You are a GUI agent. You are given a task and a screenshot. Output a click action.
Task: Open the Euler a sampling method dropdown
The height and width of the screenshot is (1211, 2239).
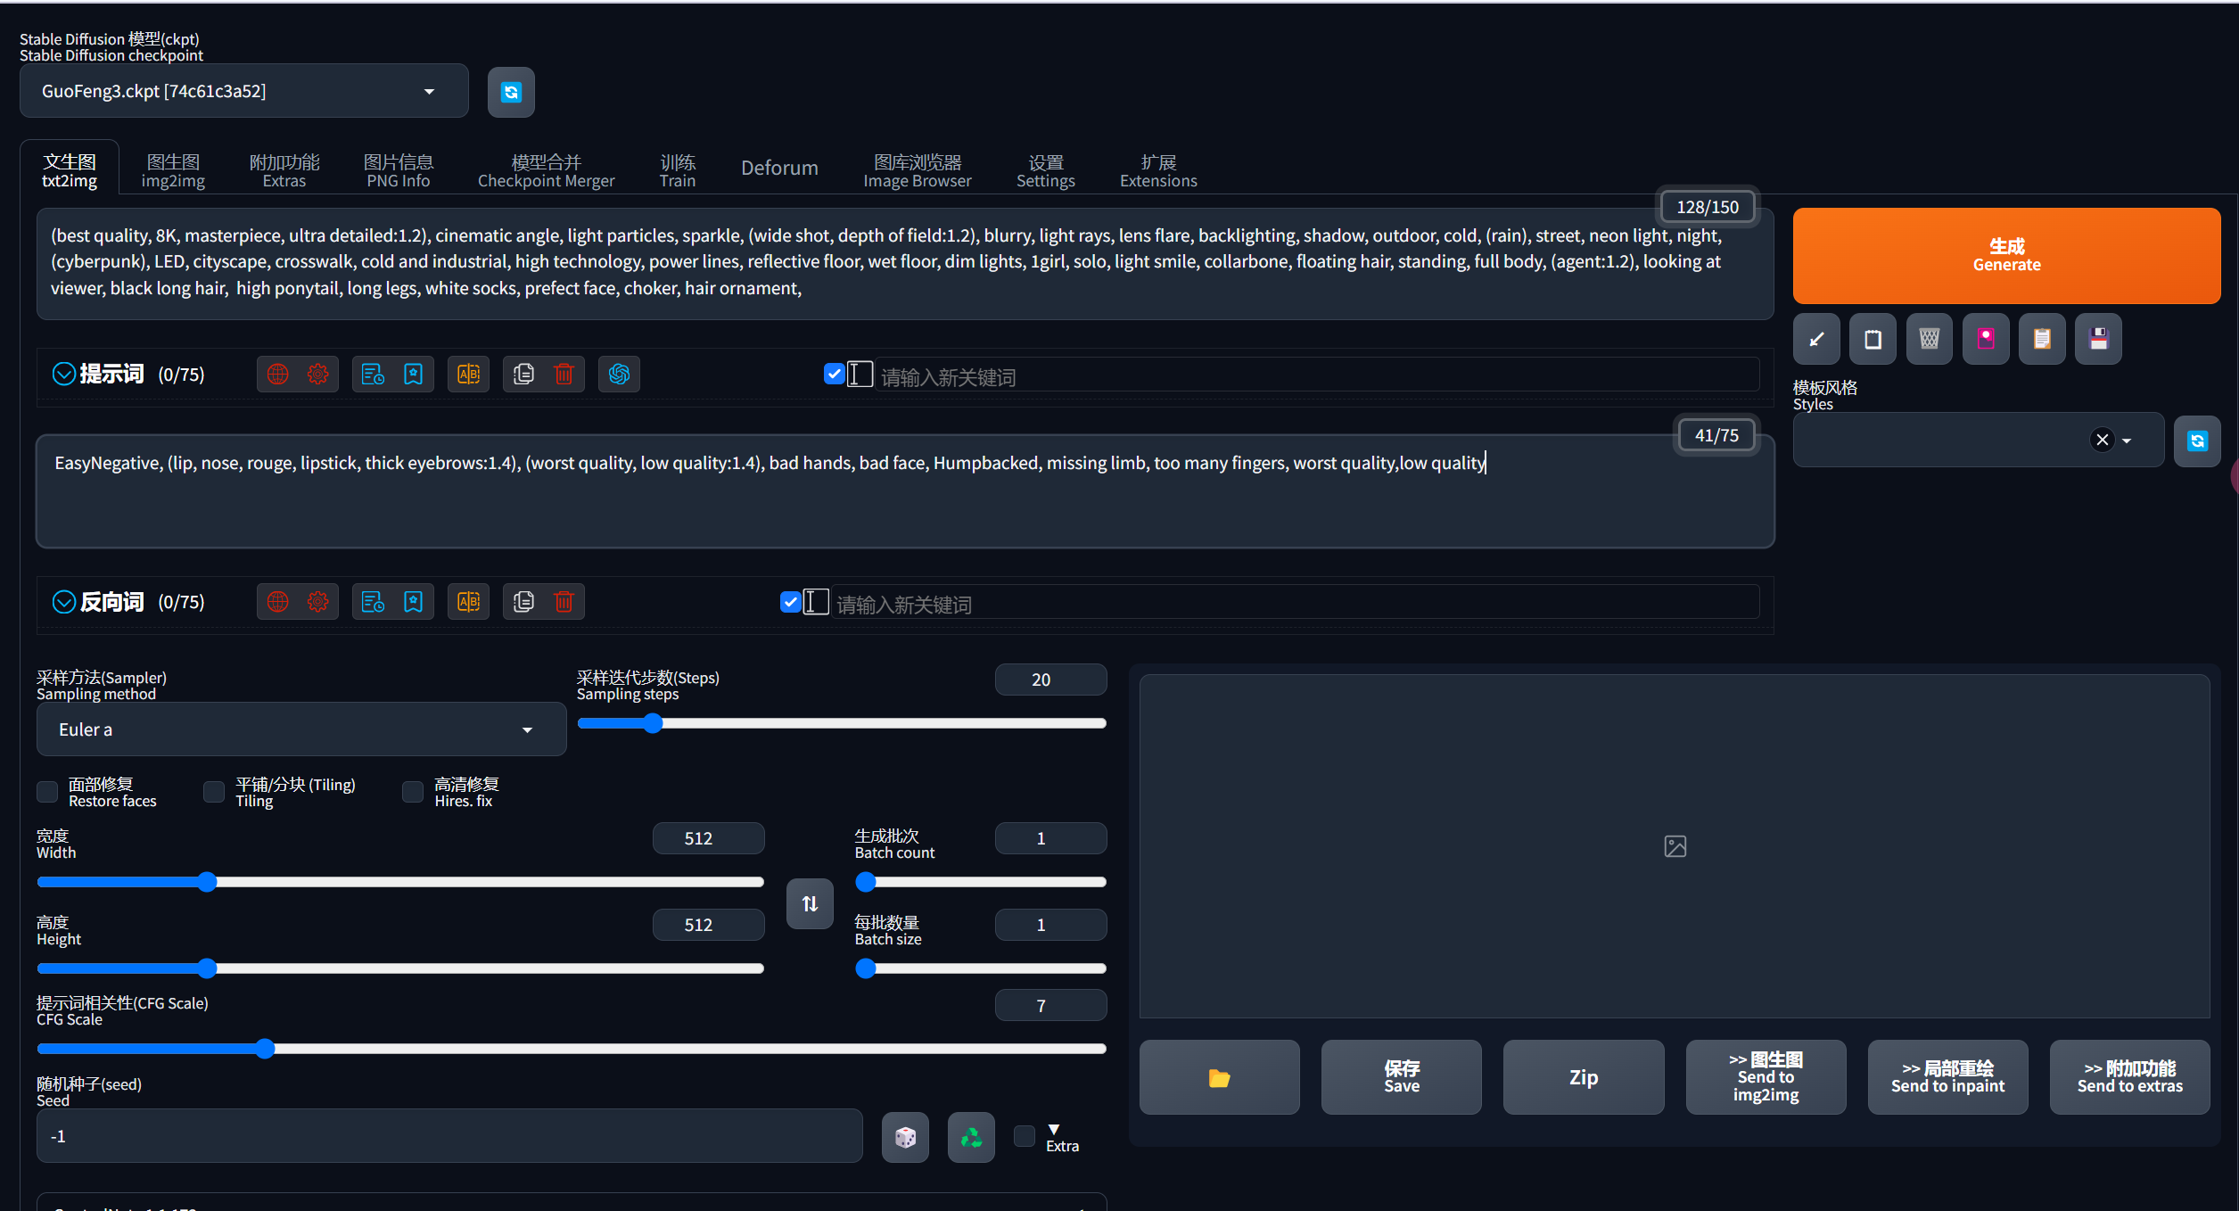(301, 729)
